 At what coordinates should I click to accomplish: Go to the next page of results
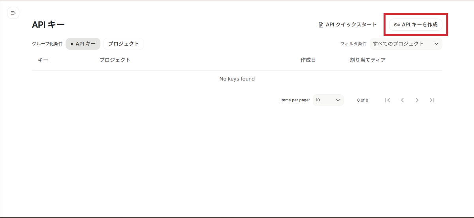417,100
